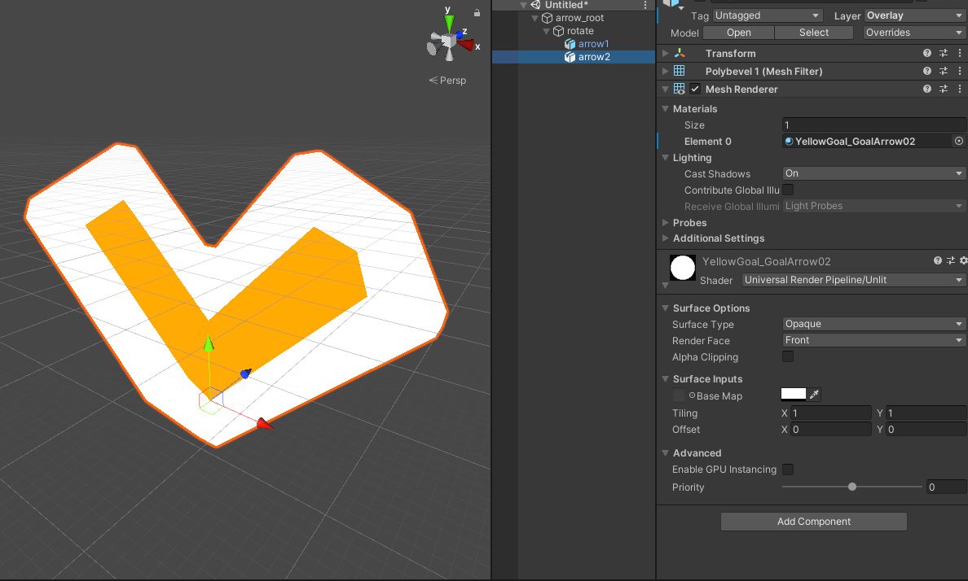Collapse Surface Options section

pos(665,308)
